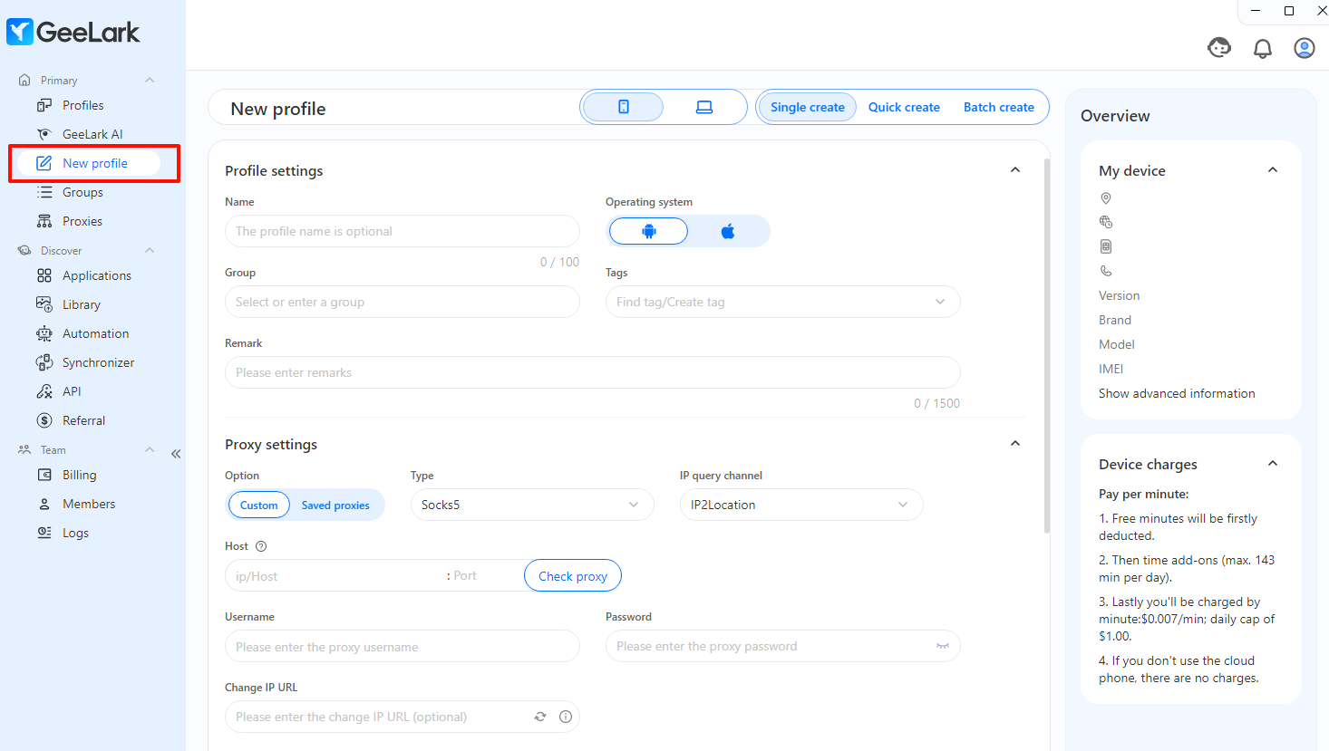
Task: Click the Library sidebar icon
Action: coord(44,304)
